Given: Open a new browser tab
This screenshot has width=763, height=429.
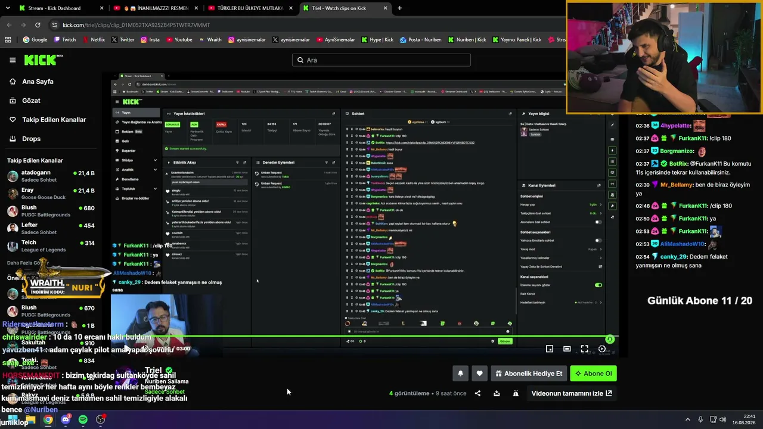Looking at the screenshot, I should click(x=399, y=8).
